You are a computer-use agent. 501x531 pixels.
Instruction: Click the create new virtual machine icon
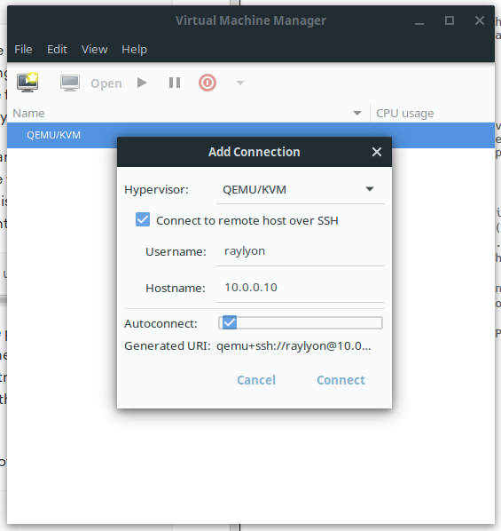27,83
